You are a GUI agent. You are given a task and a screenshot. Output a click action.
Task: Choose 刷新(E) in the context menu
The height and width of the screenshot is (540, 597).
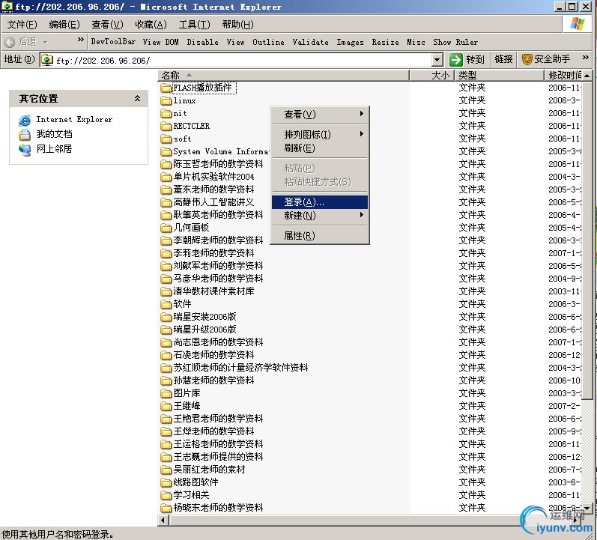pos(320,148)
